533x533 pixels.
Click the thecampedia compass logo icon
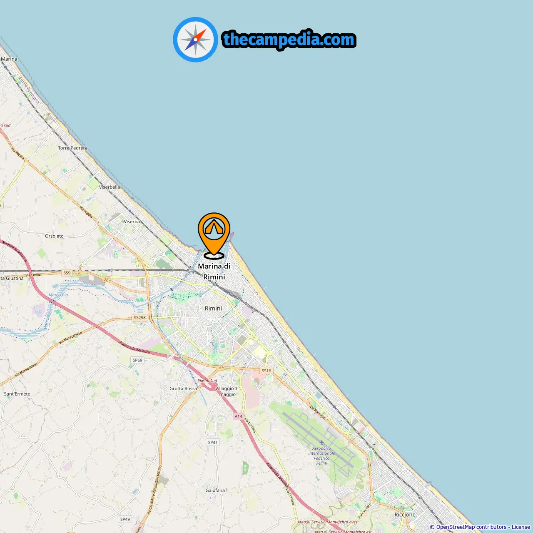195,40
